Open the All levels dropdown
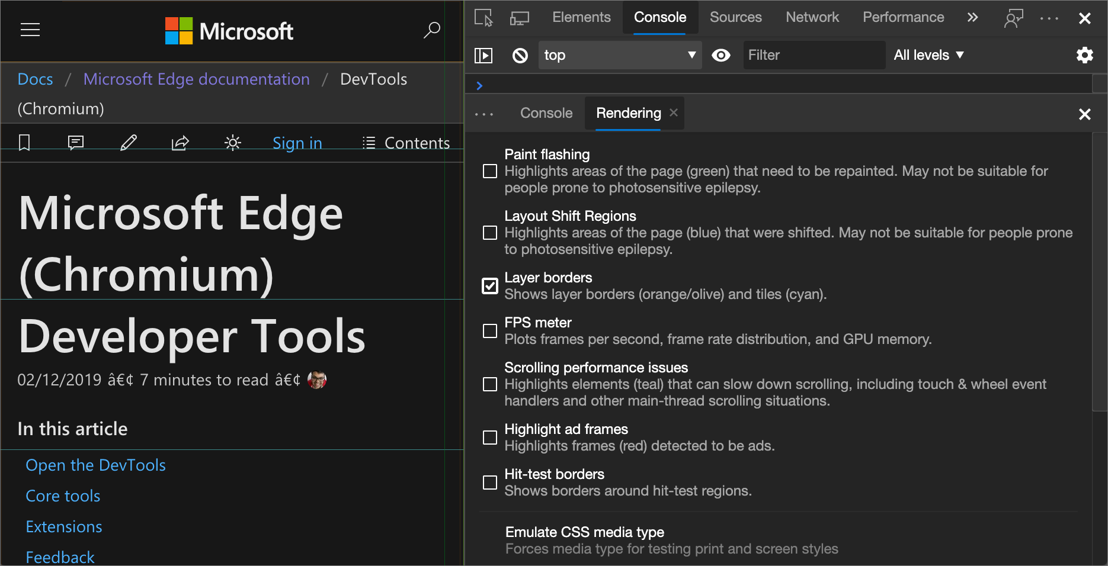Image resolution: width=1108 pixels, height=566 pixels. click(928, 55)
